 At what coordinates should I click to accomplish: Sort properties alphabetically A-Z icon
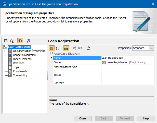pyautogui.click(x=58, y=48)
